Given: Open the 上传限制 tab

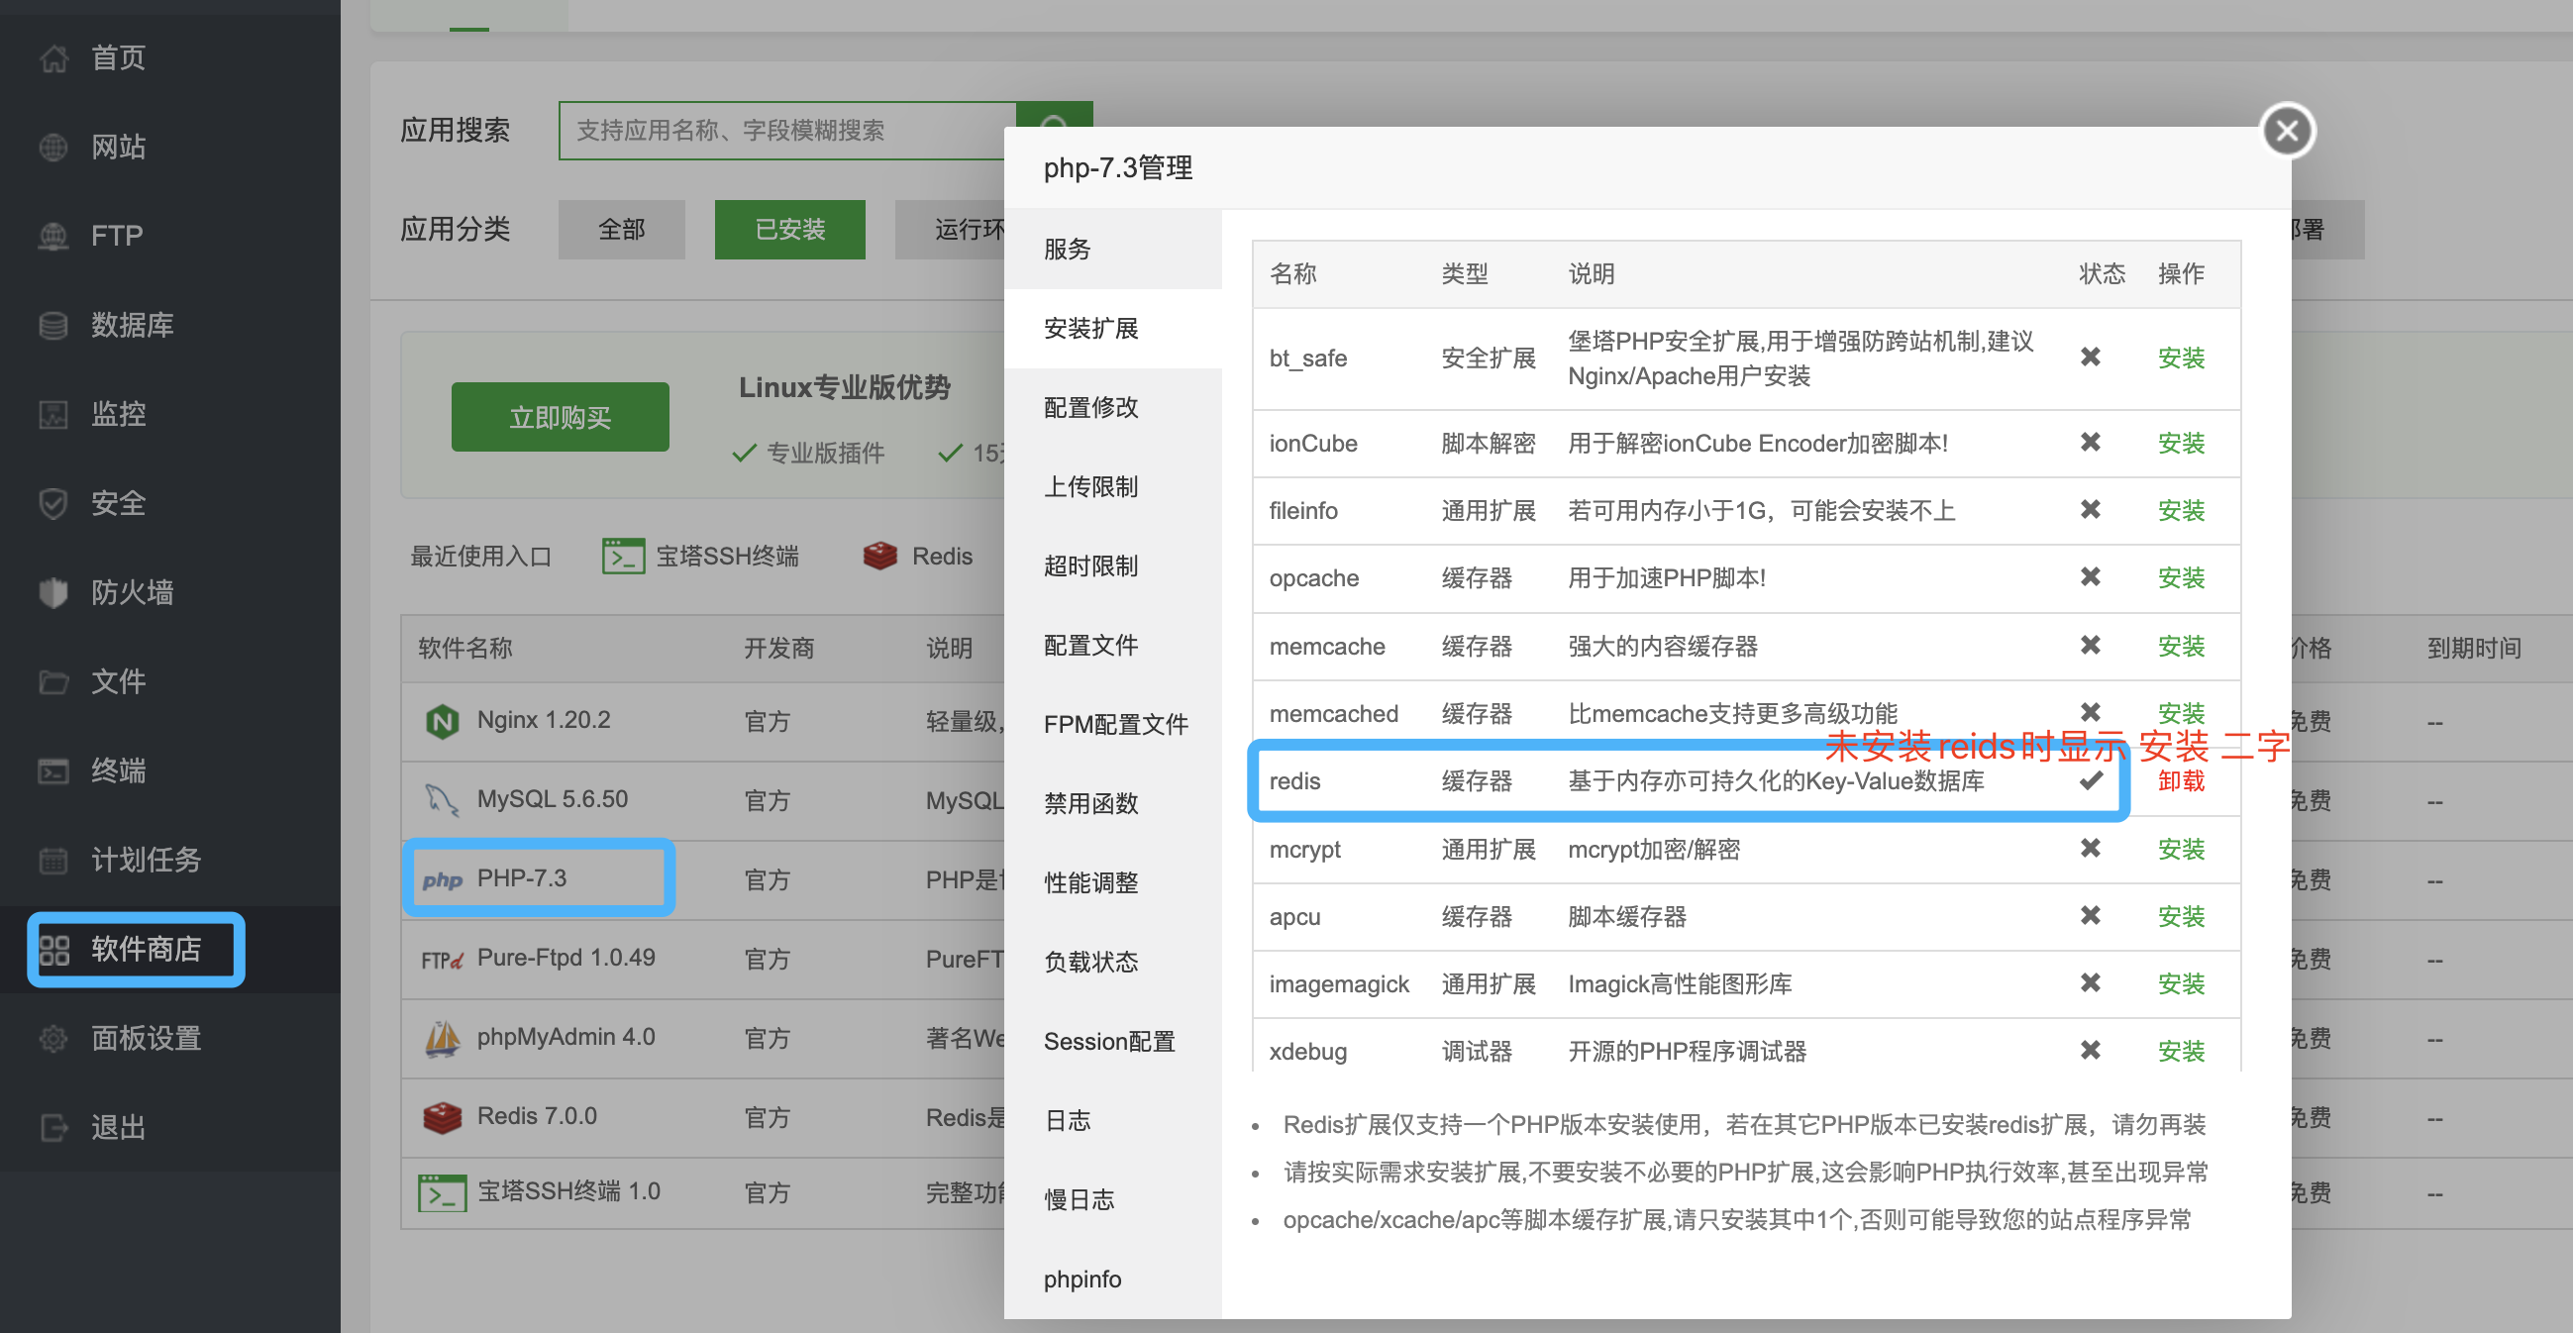Looking at the screenshot, I should (1113, 487).
